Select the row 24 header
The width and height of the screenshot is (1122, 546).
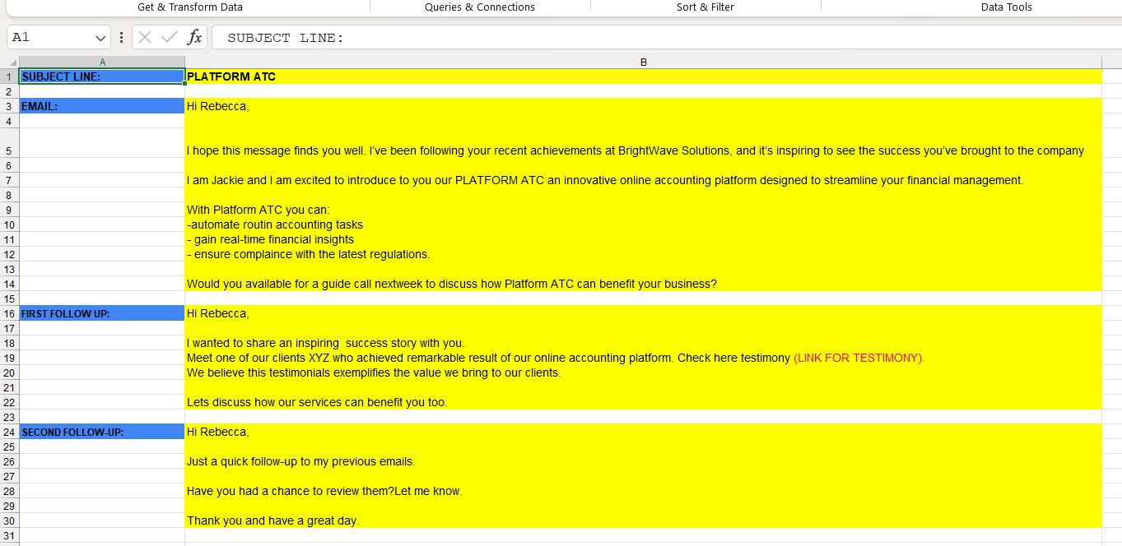(x=9, y=432)
